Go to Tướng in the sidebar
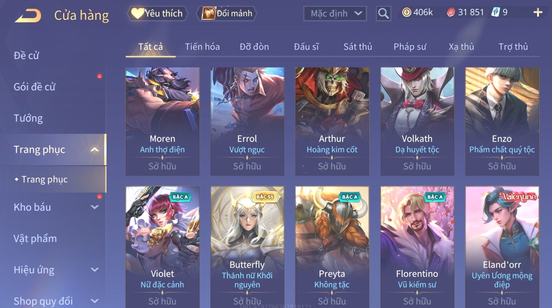 click(x=28, y=118)
